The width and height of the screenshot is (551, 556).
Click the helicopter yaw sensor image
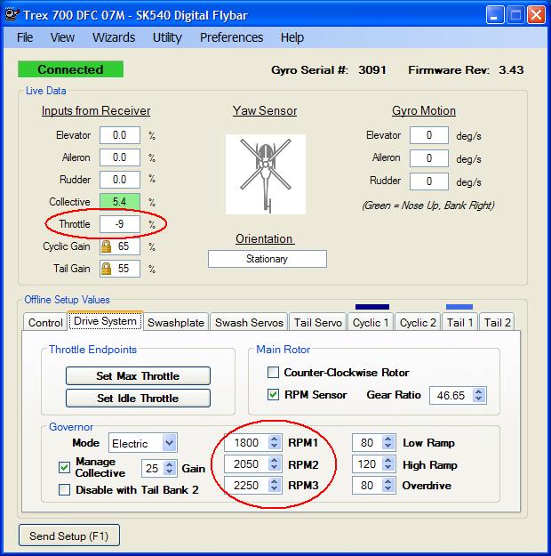[265, 174]
